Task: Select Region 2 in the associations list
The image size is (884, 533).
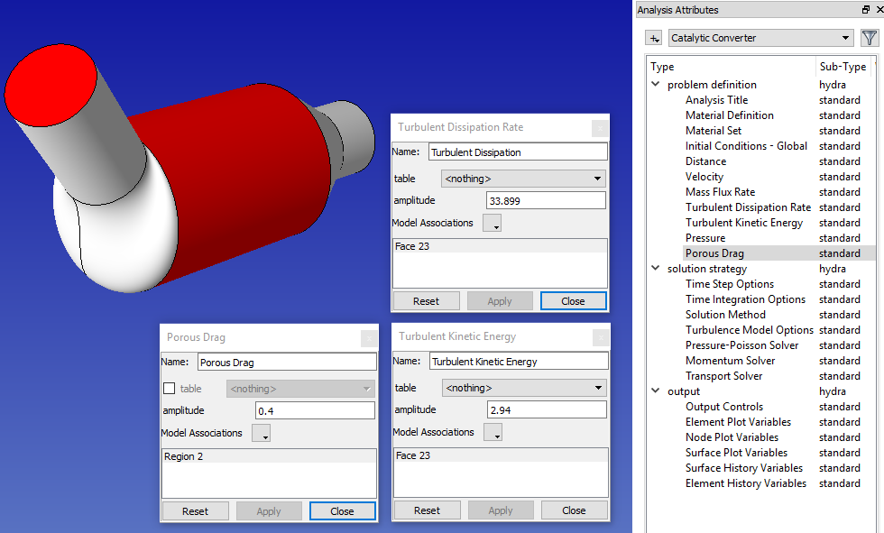Action: point(184,456)
